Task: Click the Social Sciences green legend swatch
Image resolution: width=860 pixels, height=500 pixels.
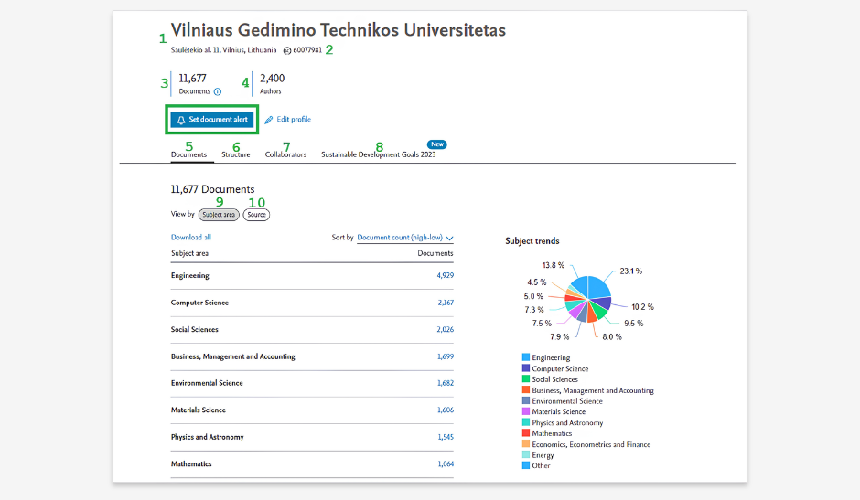Action: pos(526,378)
